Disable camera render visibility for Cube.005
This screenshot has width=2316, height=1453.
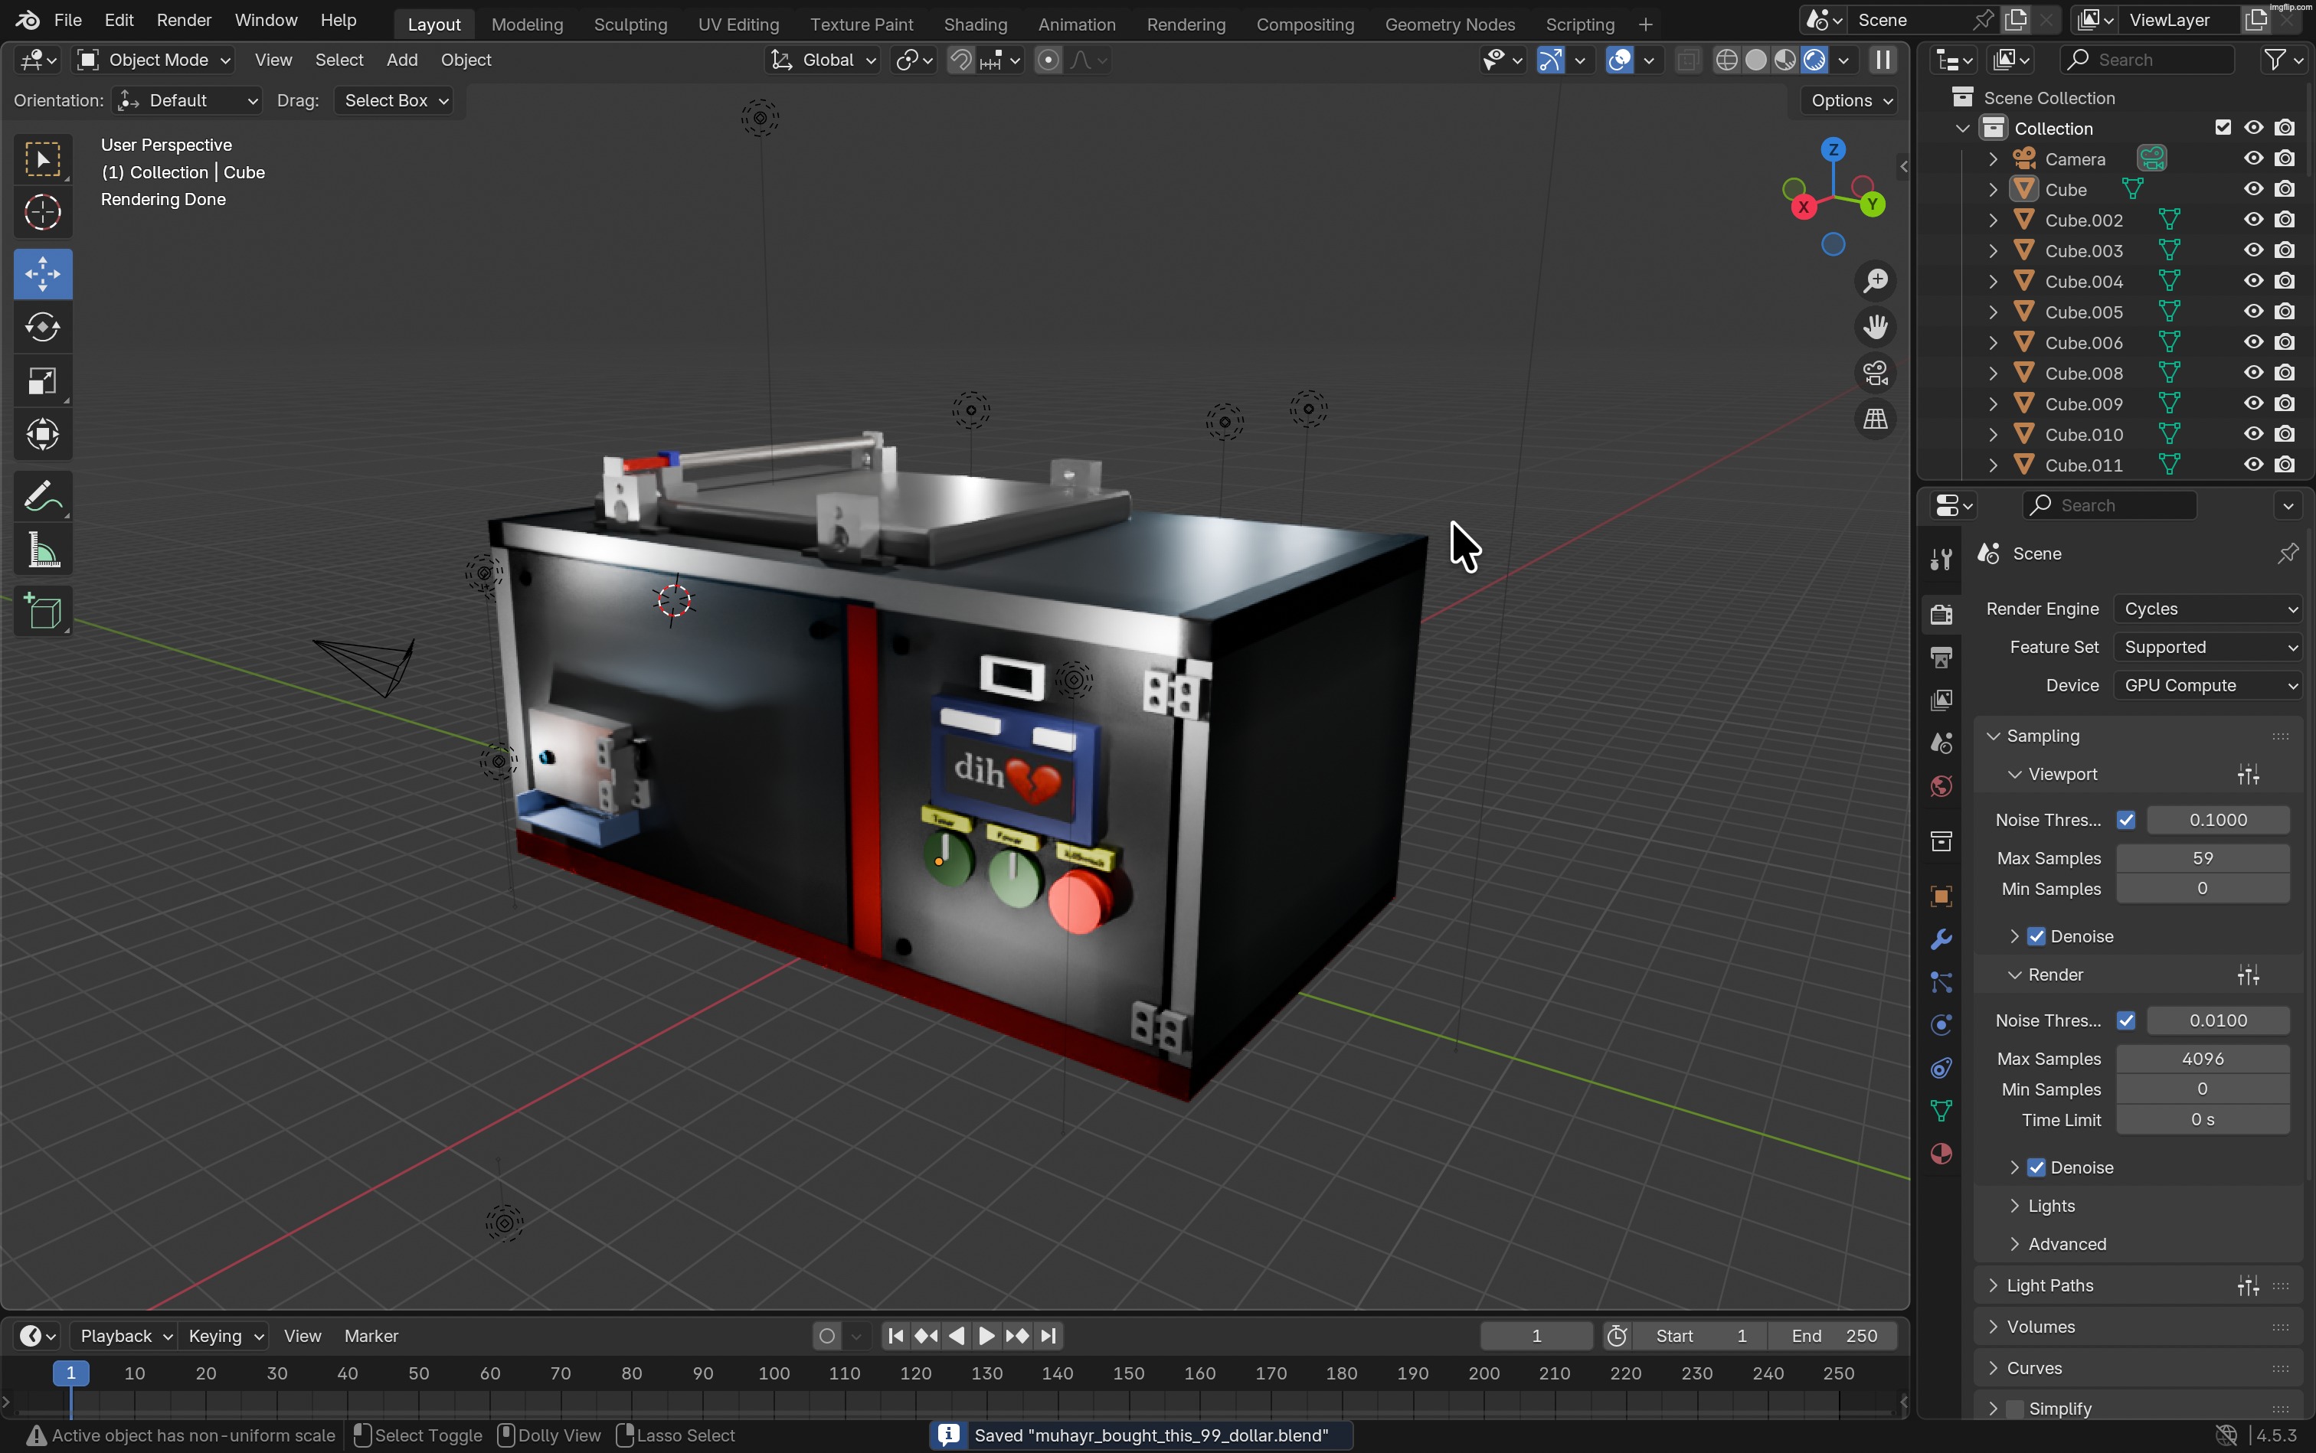[x=2285, y=312]
